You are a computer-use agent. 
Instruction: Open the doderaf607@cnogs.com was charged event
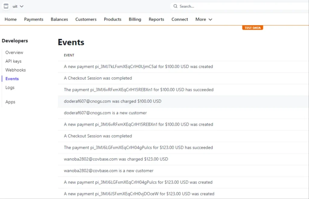click(x=113, y=101)
